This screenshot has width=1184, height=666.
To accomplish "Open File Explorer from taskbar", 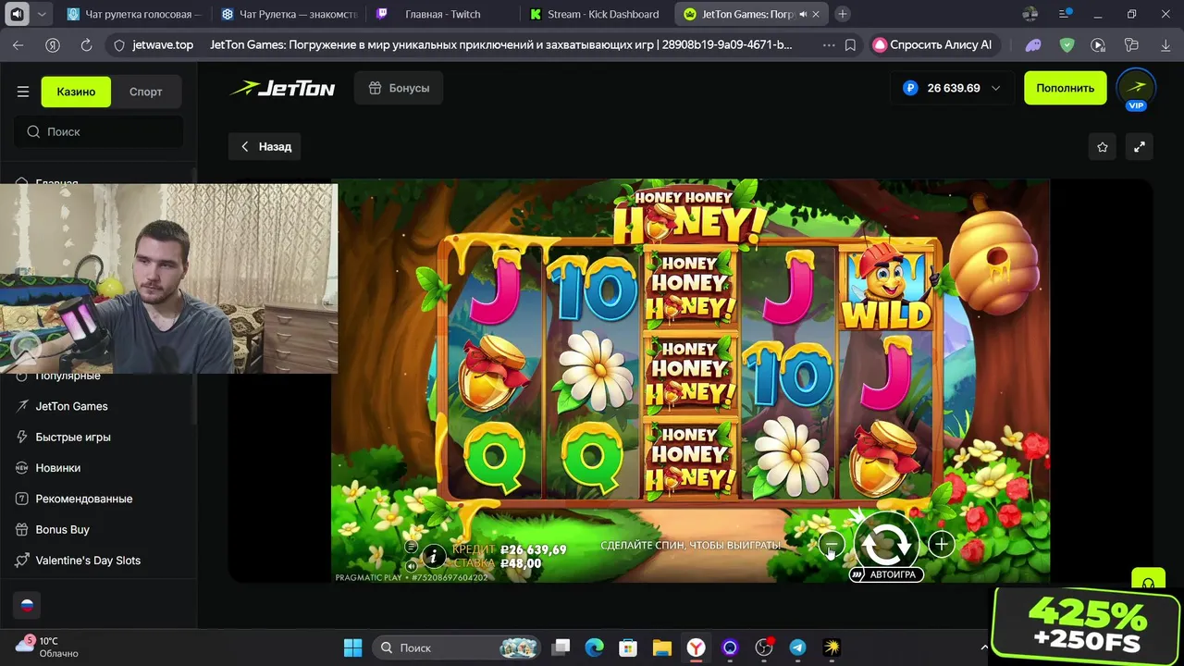I will (661, 647).
